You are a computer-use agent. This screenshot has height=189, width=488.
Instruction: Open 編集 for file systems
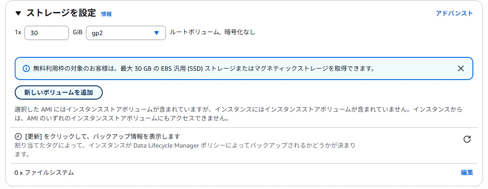coord(467,173)
